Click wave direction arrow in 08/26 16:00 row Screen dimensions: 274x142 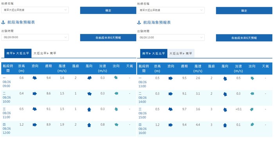(171, 125)
